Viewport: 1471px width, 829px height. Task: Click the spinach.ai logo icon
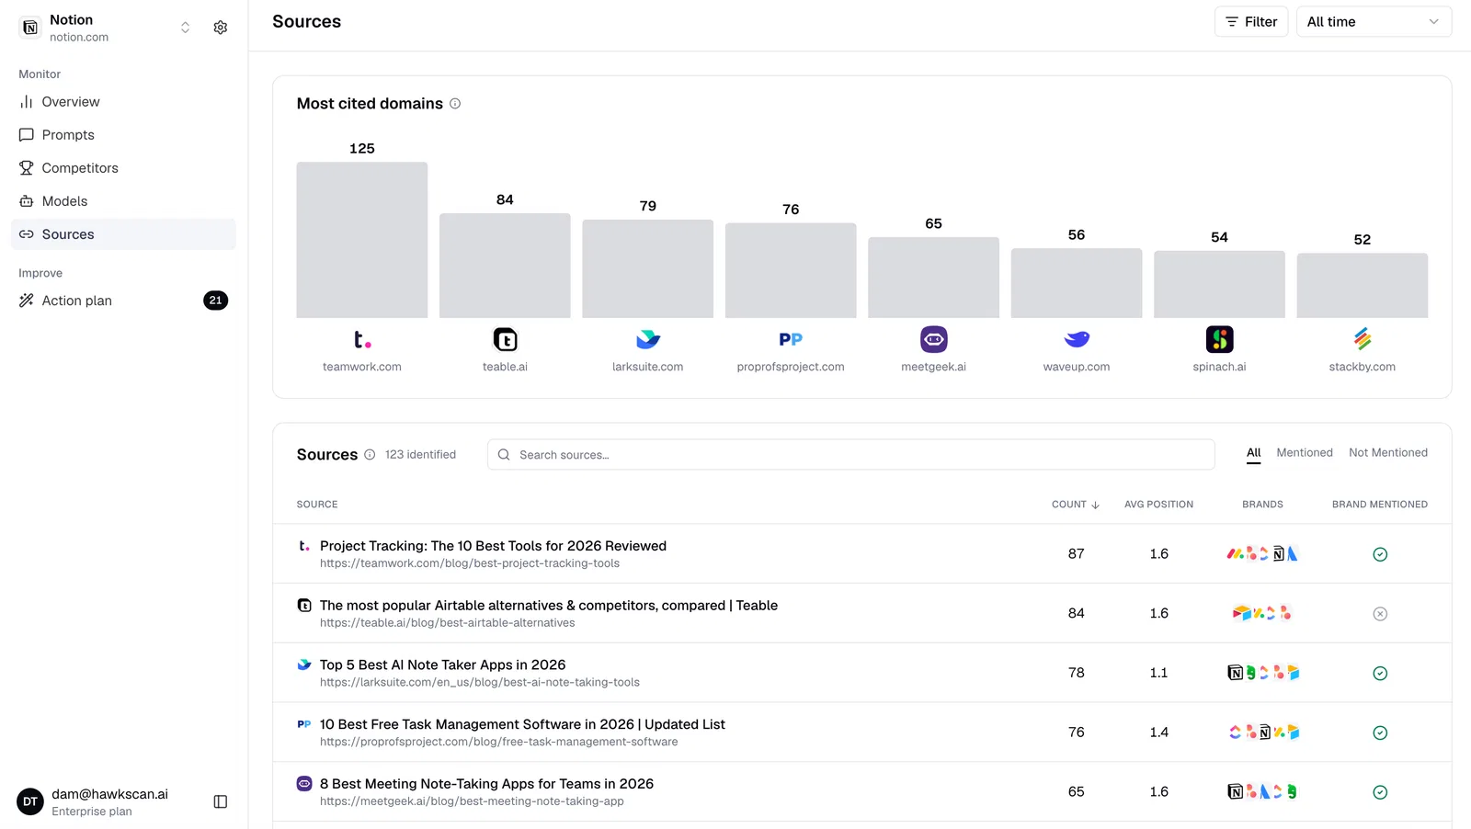coord(1220,340)
